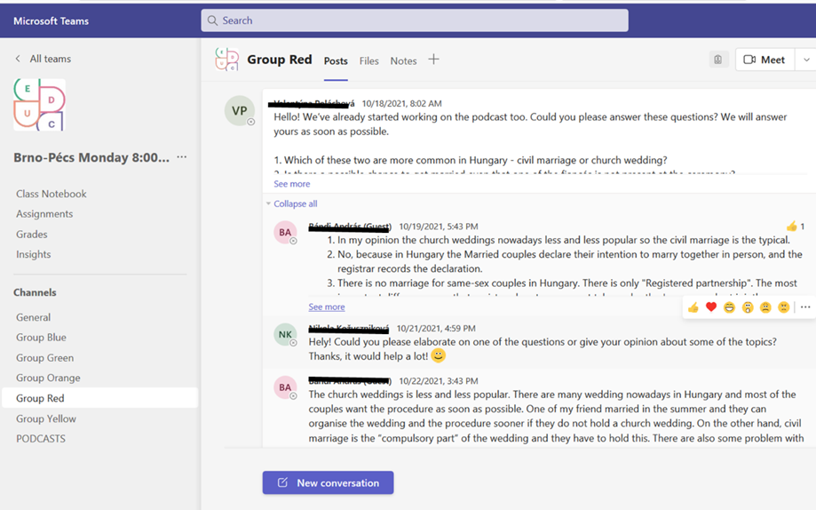React with the surprised face emoji
This screenshot has width=816, height=510.
point(748,307)
